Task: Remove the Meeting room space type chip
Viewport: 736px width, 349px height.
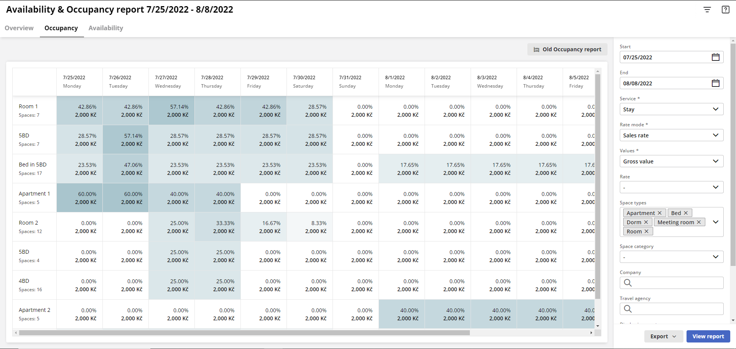Action: point(699,222)
